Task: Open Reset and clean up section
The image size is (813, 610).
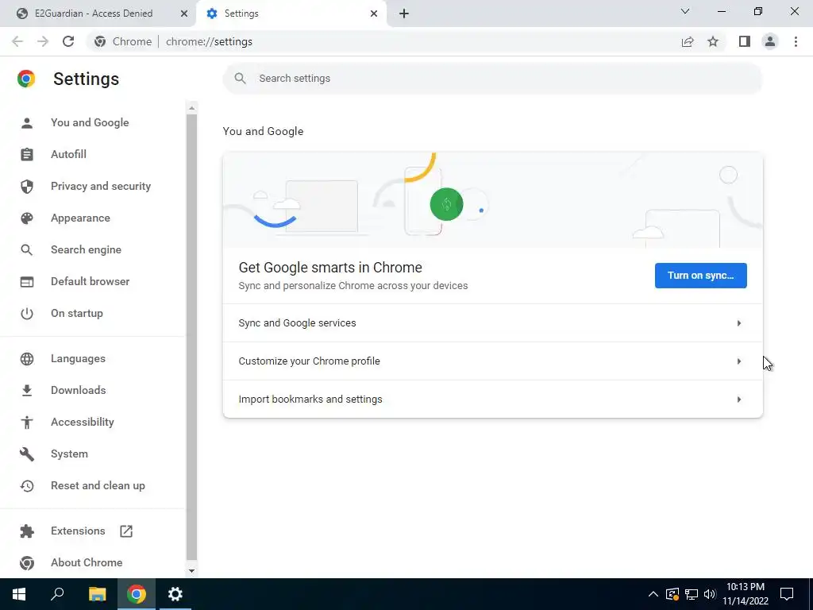Action: click(94, 486)
